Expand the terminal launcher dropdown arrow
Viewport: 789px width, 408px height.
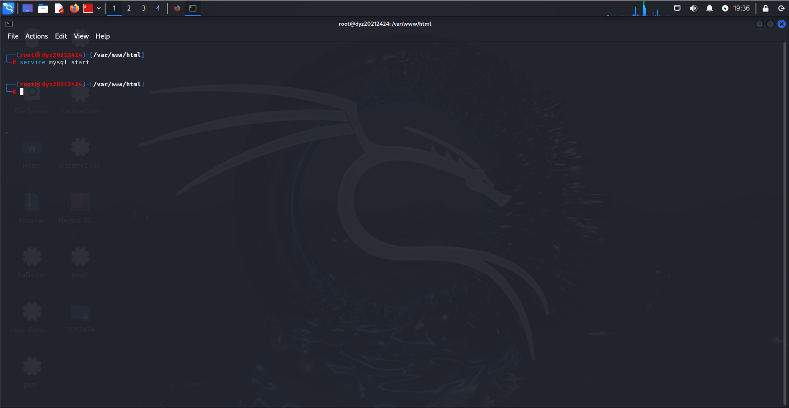99,8
